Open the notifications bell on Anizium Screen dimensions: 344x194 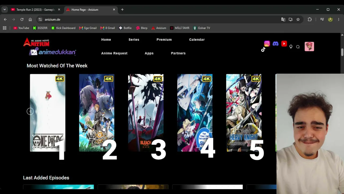tap(291, 47)
